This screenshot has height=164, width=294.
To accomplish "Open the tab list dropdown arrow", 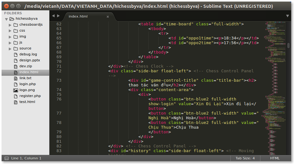I will click(287, 16).
